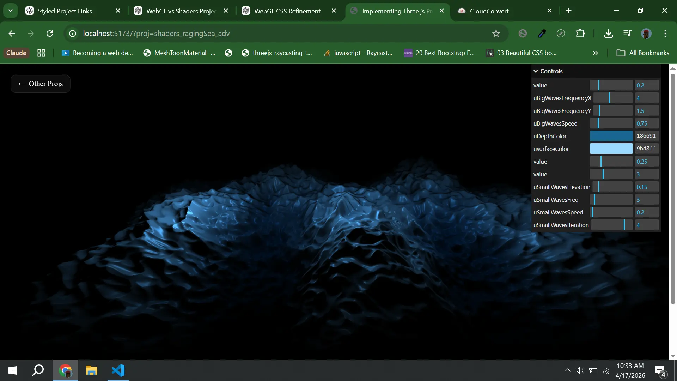Click the bookmark star icon

point(496,34)
